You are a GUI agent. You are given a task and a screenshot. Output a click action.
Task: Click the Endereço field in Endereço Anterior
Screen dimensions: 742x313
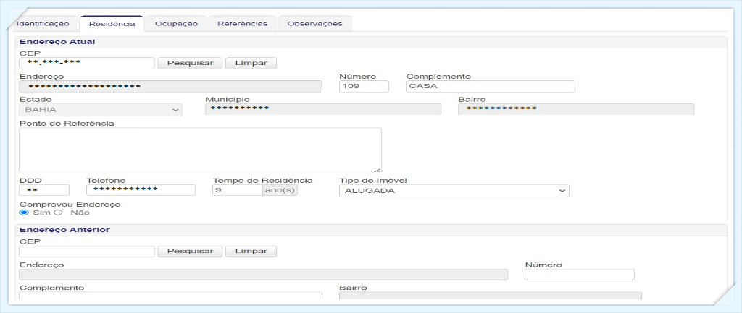[x=263, y=275]
